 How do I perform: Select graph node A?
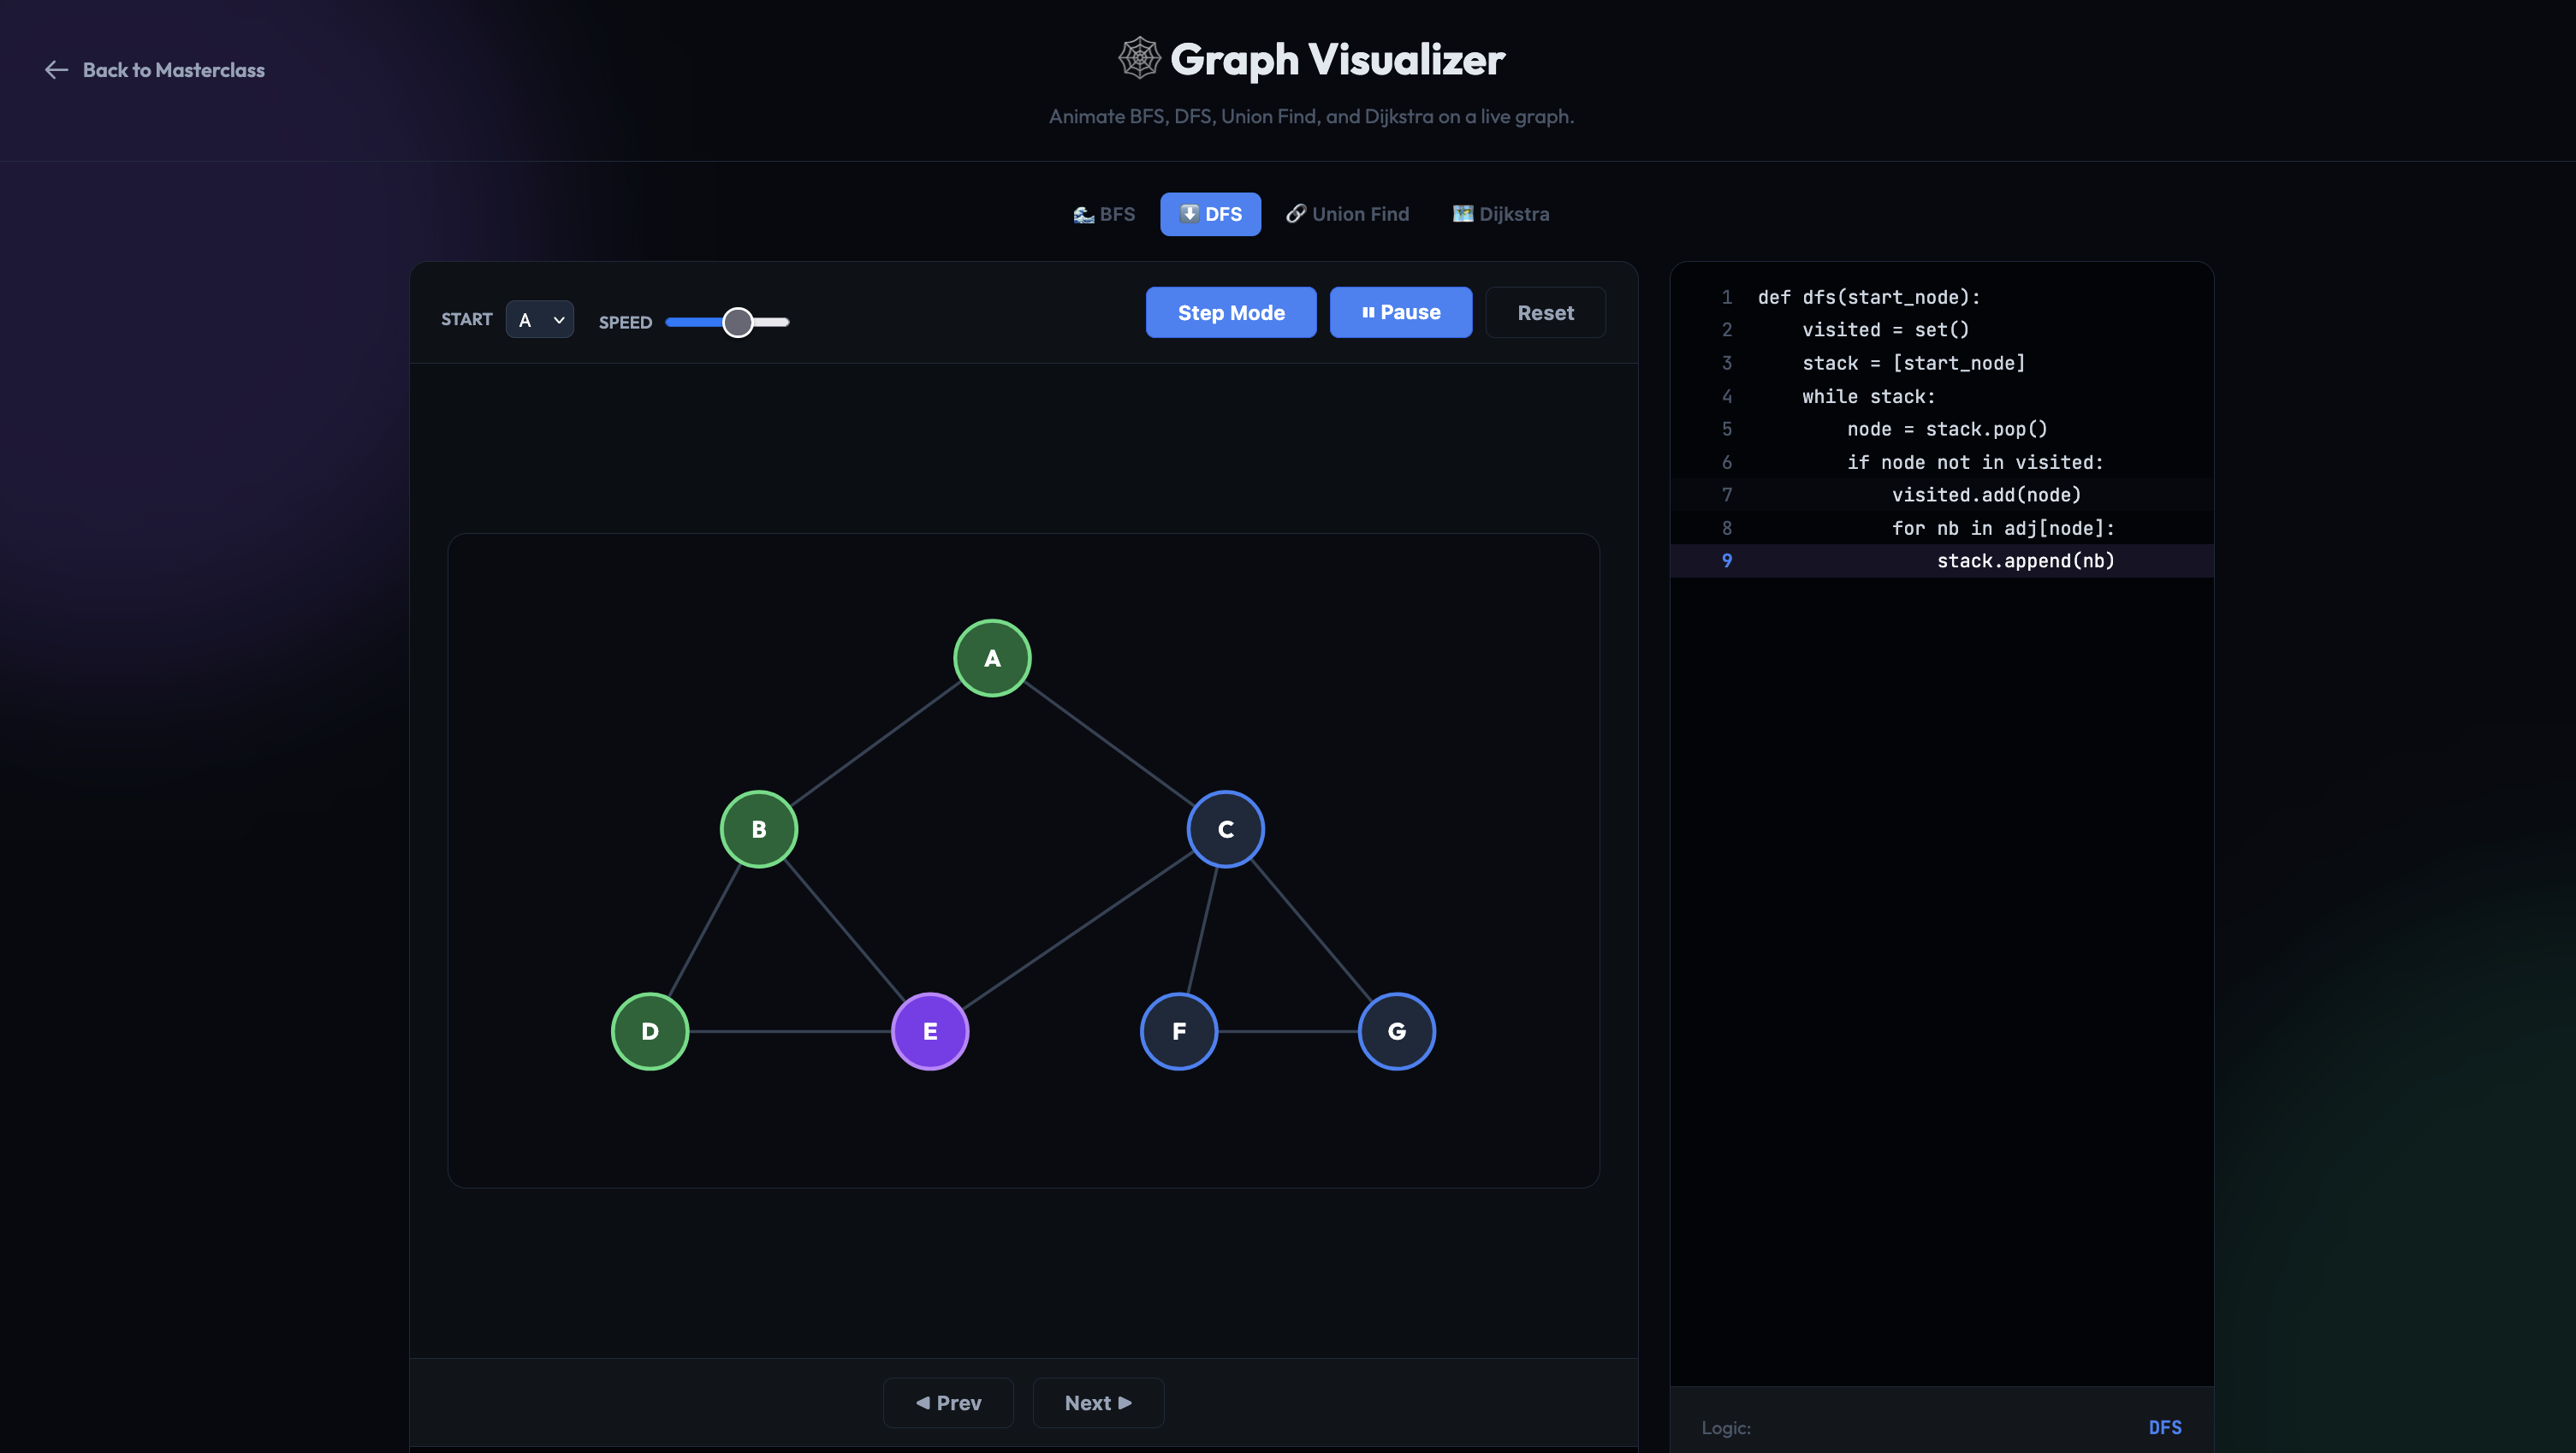992,658
